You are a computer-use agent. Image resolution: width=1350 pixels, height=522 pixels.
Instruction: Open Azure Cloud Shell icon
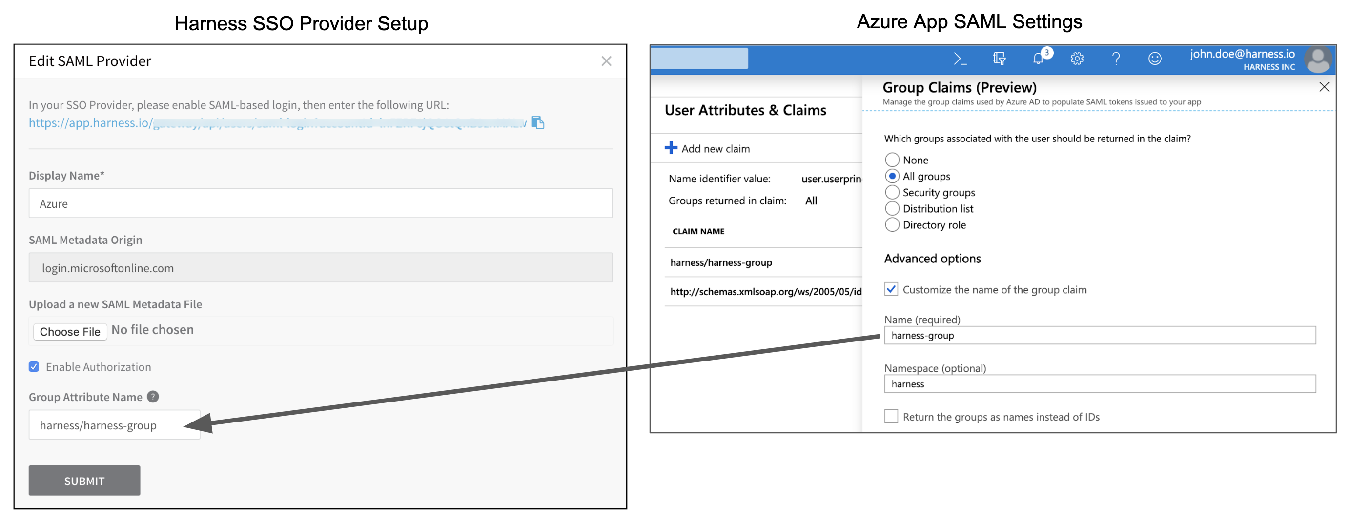[x=960, y=59]
